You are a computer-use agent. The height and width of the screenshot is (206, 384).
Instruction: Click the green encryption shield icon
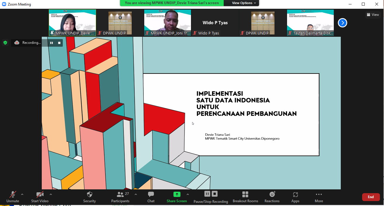click(x=5, y=43)
